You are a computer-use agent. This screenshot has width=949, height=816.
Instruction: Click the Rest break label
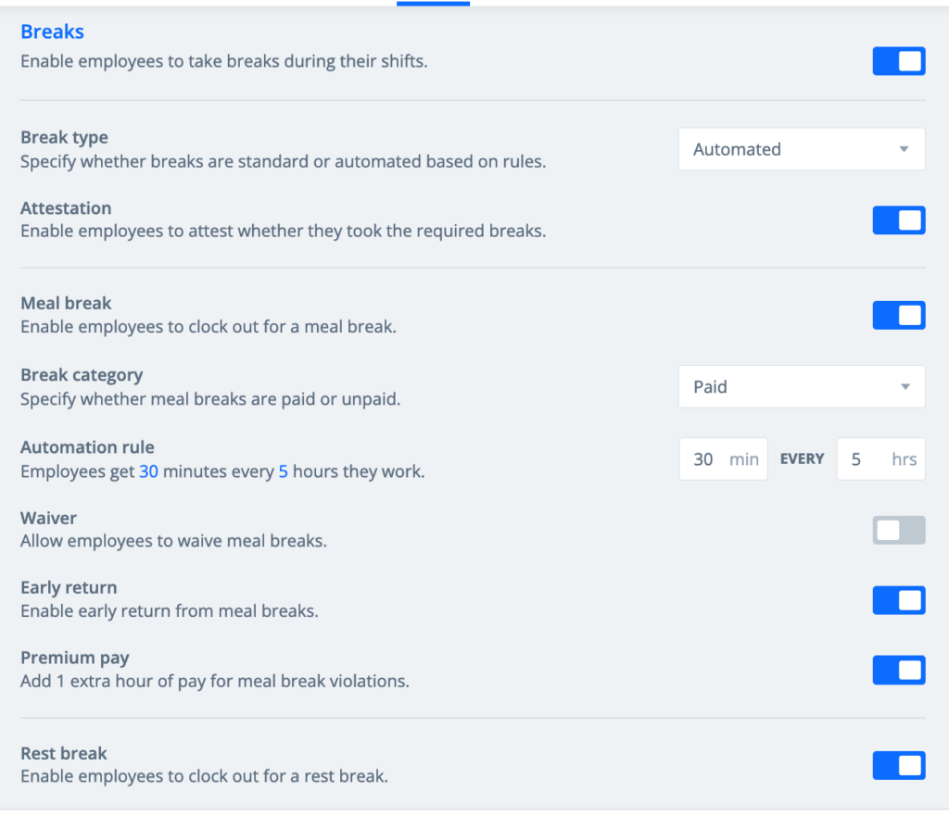(x=64, y=754)
